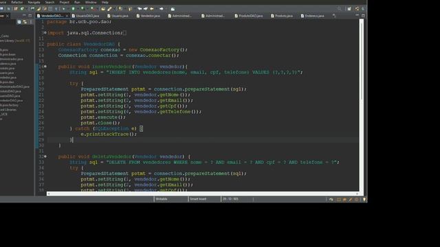Click the New Java class icon
The height and width of the screenshot is (247, 440).
(22, 9)
